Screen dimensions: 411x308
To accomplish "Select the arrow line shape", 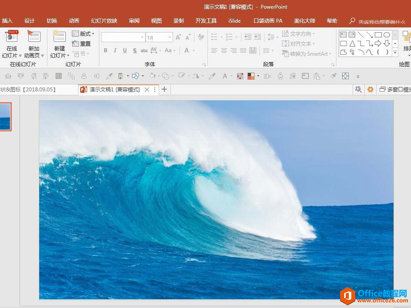I will click(370, 34).
